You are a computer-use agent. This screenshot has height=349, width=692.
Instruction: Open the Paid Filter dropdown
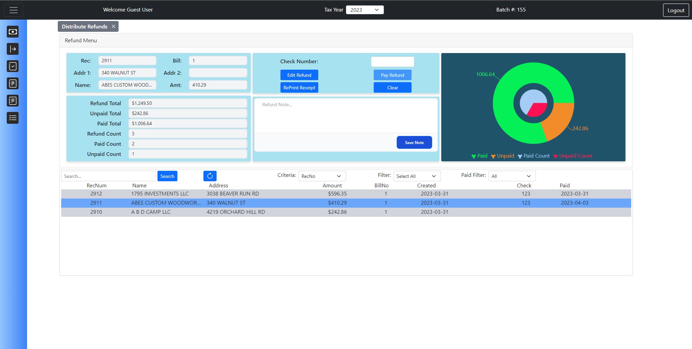512,176
